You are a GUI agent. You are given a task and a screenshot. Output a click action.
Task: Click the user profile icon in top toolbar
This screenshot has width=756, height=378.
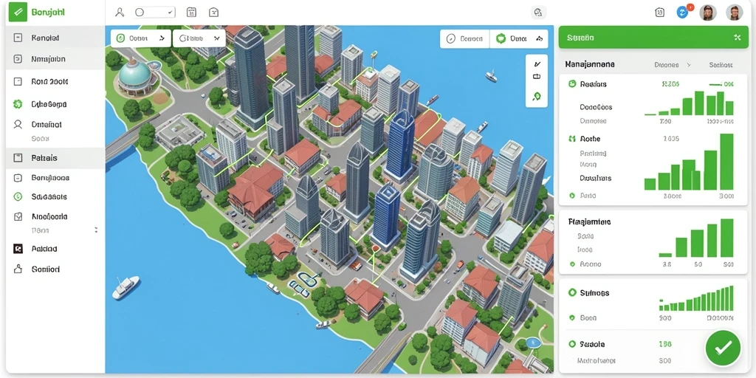[120, 12]
